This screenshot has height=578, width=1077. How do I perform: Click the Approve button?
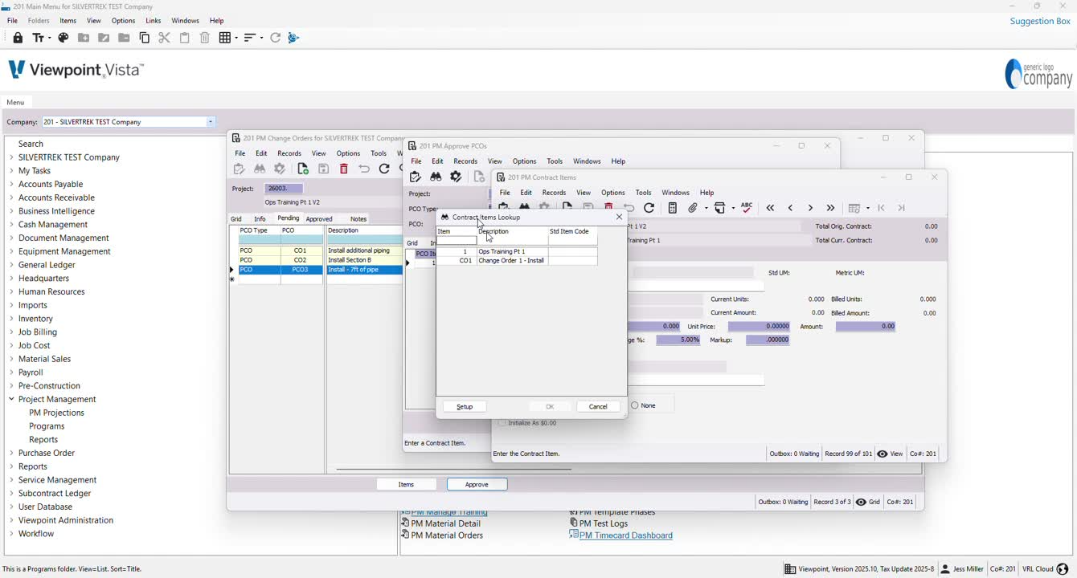pyautogui.click(x=477, y=484)
